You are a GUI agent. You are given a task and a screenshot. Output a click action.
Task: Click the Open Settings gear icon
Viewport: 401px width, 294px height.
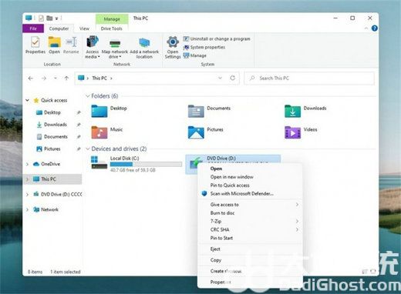(173, 42)
